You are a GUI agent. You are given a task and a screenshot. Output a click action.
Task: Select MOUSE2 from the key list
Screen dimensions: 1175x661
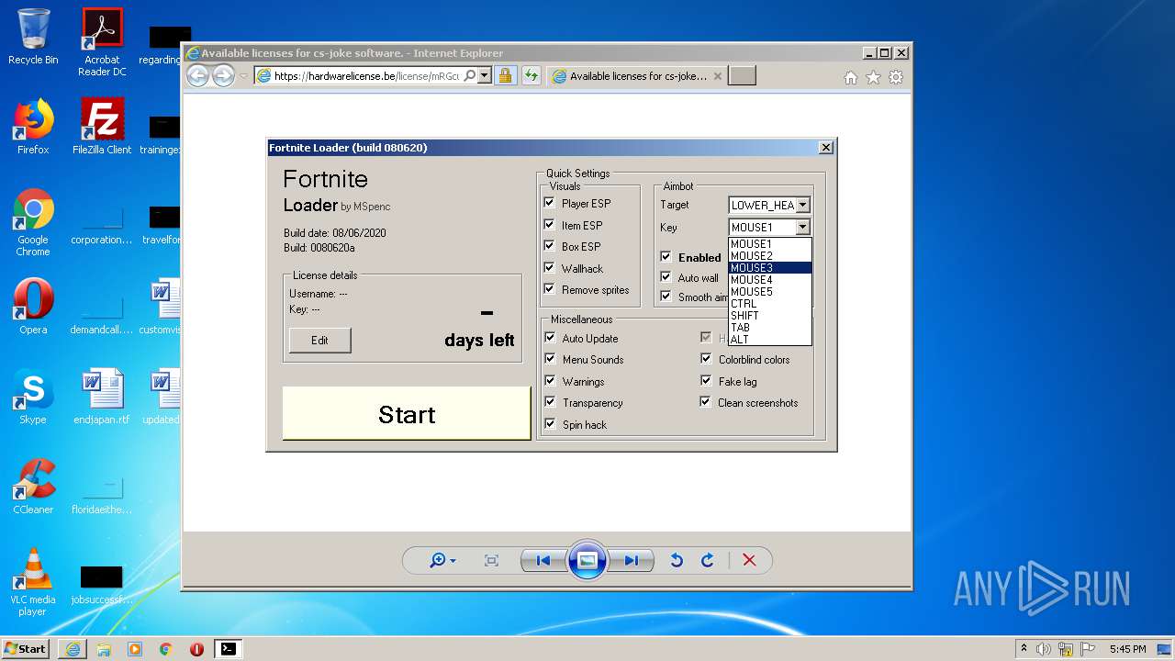click(x=770, y=256)
